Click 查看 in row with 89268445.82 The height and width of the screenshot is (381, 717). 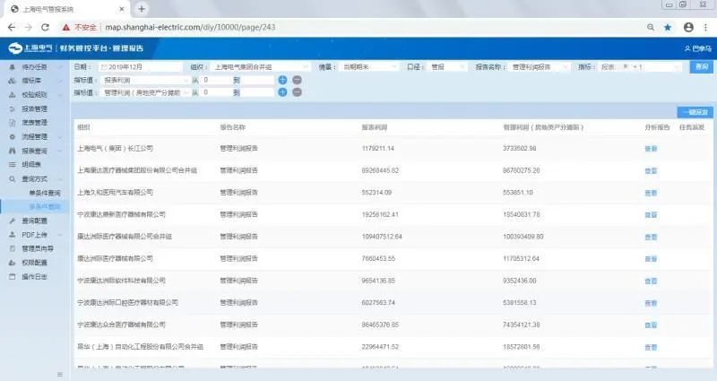[651, 170]
